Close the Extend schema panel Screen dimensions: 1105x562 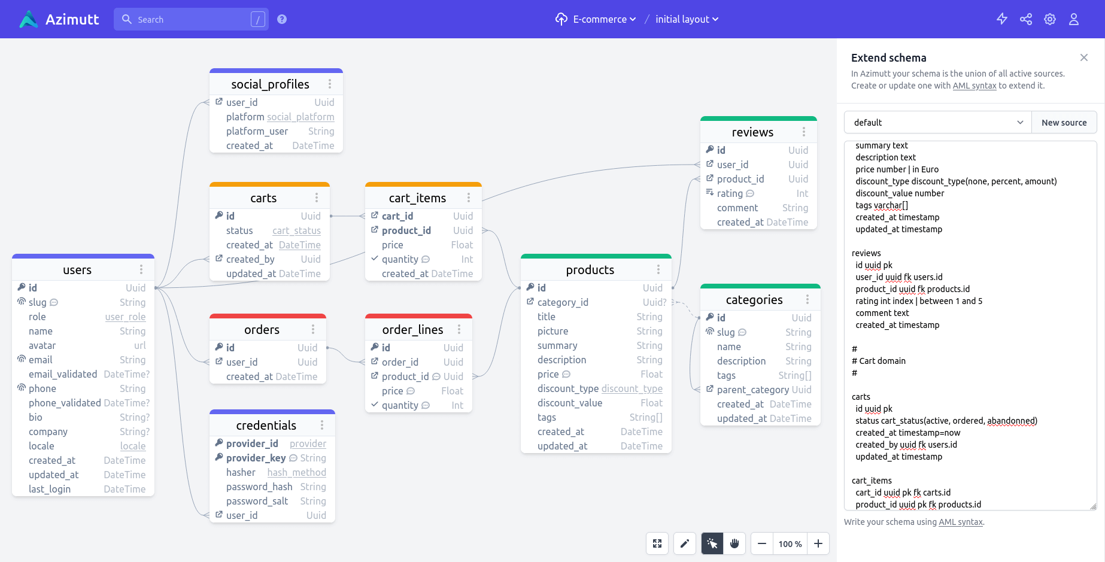(x=1084, y=57)
